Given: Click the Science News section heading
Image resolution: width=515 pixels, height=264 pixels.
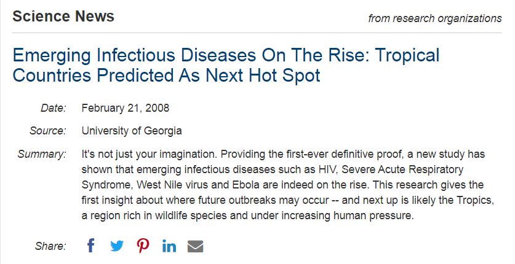Looking at the screenshot, I should pos(63,17).
